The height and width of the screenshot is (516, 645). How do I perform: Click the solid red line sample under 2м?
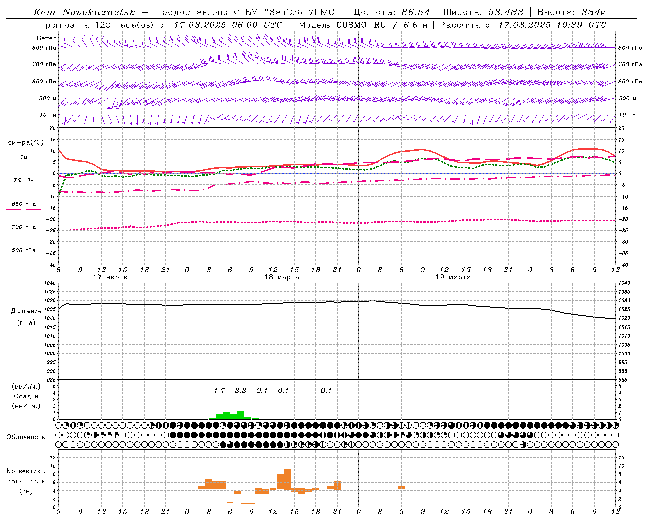(x=23, y=163)
